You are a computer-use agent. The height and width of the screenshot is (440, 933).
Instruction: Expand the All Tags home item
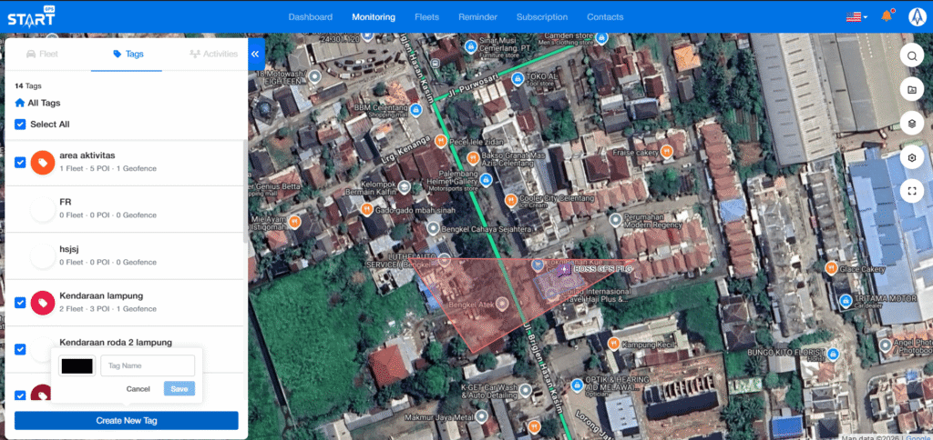[38, 104]
